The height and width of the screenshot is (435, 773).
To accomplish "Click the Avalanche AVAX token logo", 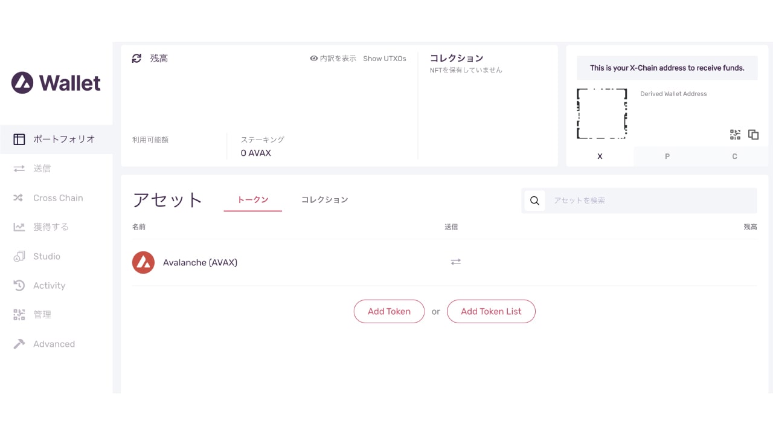I will 143,262.
